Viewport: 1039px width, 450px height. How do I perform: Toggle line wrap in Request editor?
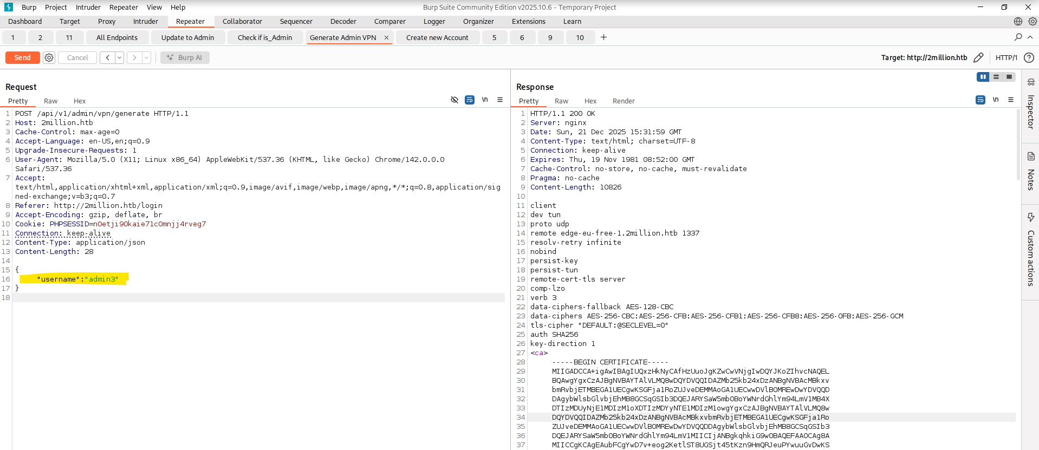(x=470, y=100)
